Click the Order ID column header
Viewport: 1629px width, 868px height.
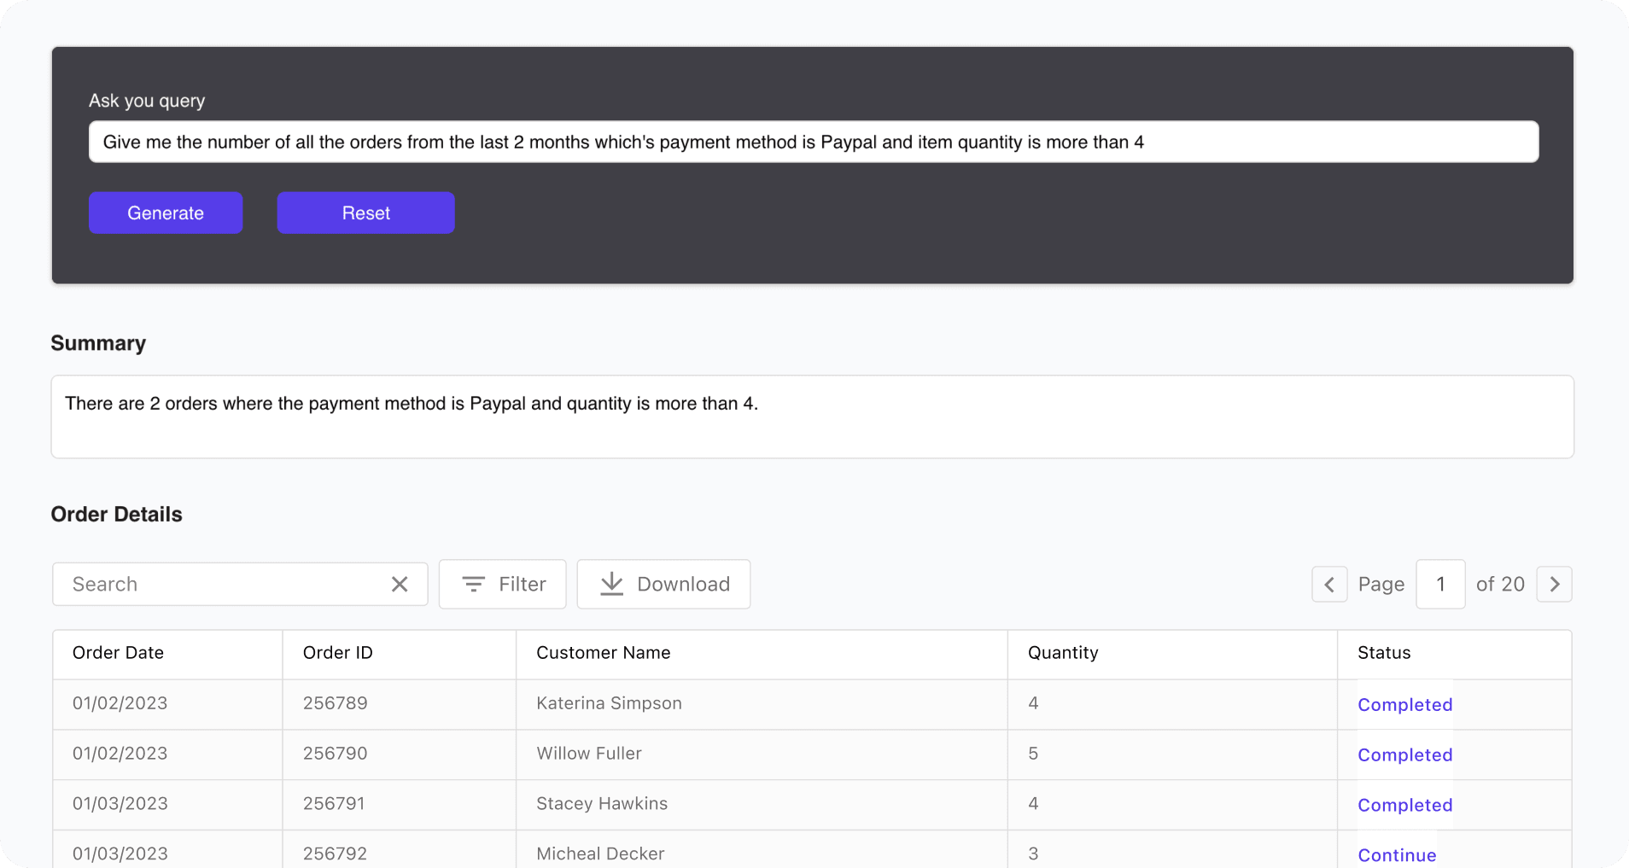point(338,653)
